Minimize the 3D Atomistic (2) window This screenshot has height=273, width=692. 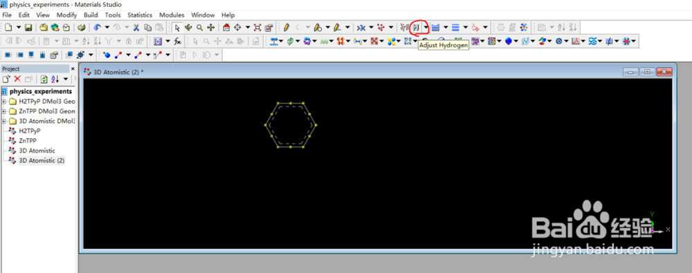[x=630, y=72]
